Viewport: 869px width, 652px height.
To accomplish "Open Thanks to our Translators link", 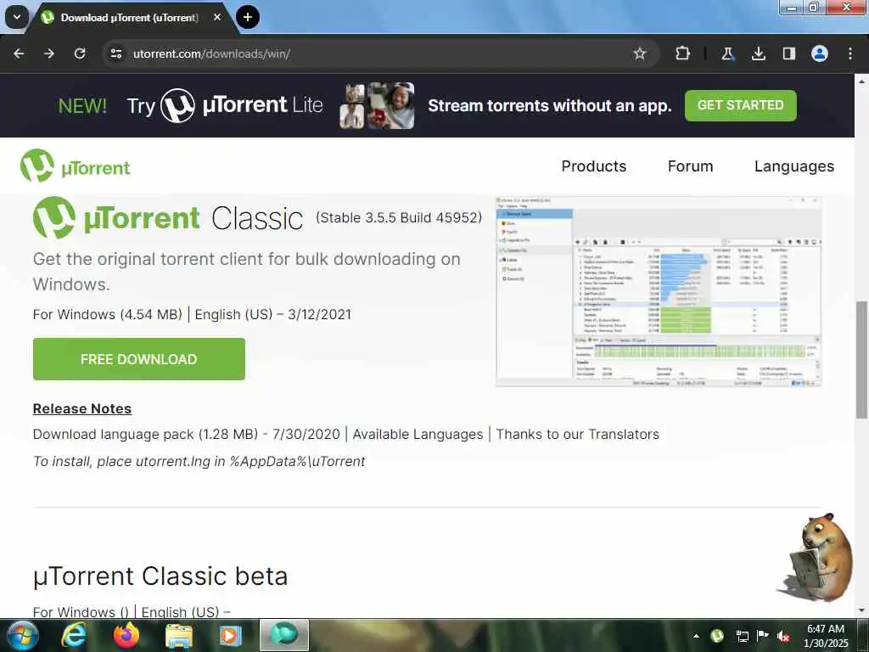I will coord(577,434).
